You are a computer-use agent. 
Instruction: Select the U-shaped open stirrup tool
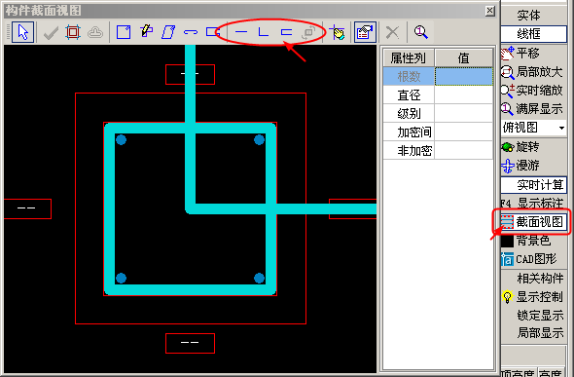pos(286,32)
